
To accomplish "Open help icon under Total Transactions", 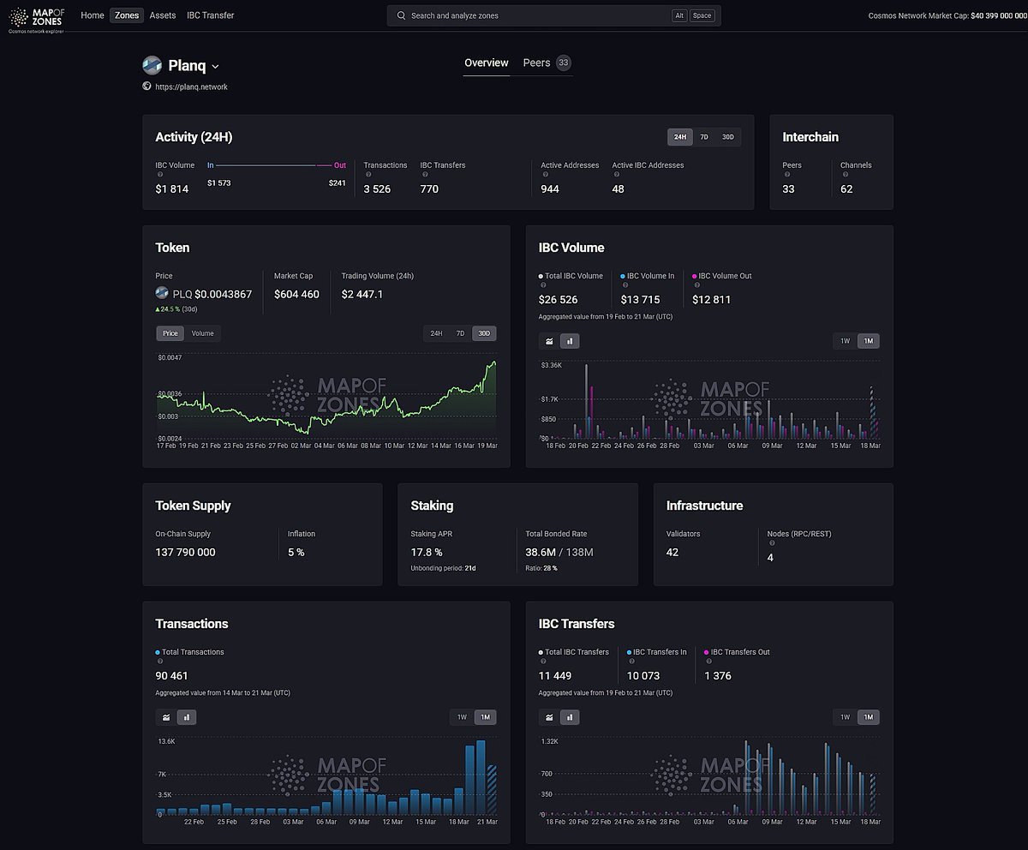I will point(160,661).
